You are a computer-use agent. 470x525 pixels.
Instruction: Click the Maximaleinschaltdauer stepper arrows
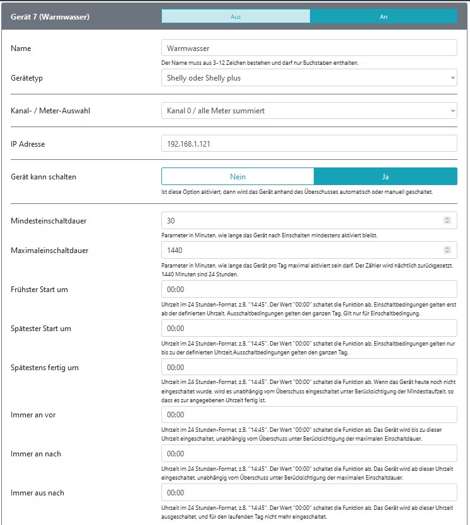pos(447,251)
